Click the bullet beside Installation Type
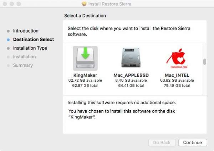This screenshot has width=214, height=151. pos(8,48)
